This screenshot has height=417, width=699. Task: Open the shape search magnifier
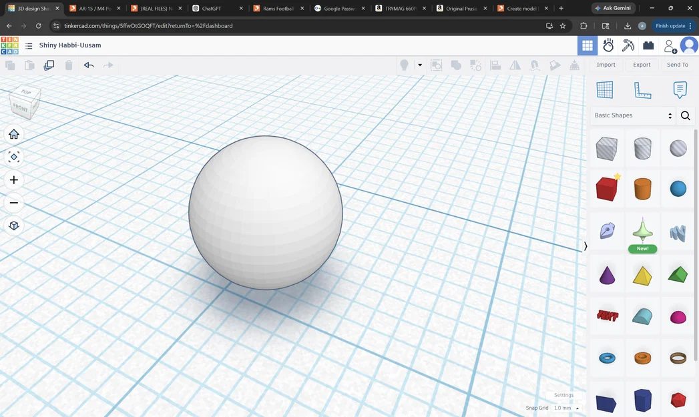pyautogui.click(x=685, y=115)
